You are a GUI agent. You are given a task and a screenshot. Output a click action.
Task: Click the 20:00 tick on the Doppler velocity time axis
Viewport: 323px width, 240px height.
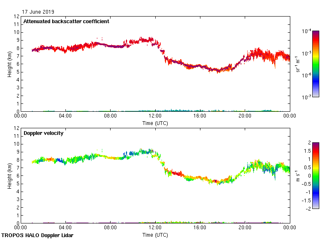tap(245, 228)
